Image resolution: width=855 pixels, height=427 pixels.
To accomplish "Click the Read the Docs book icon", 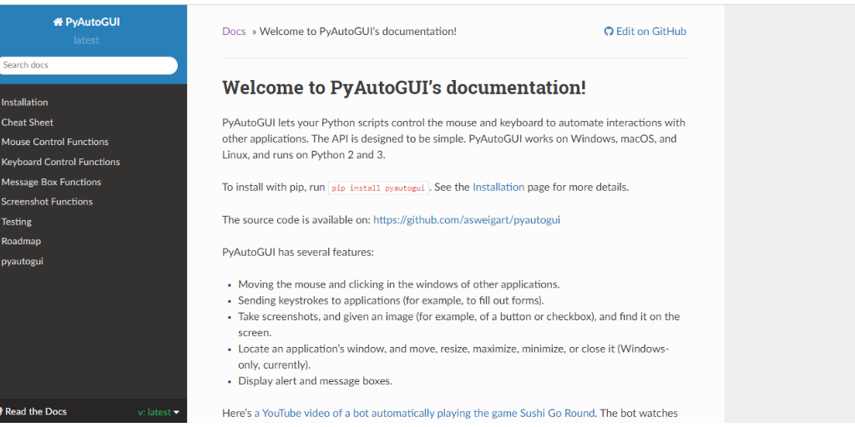I will [1, 412].
